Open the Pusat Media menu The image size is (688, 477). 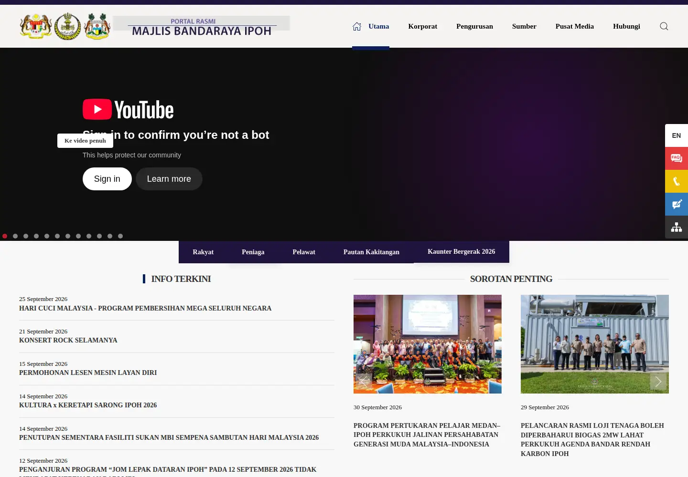tap(575, 26)
